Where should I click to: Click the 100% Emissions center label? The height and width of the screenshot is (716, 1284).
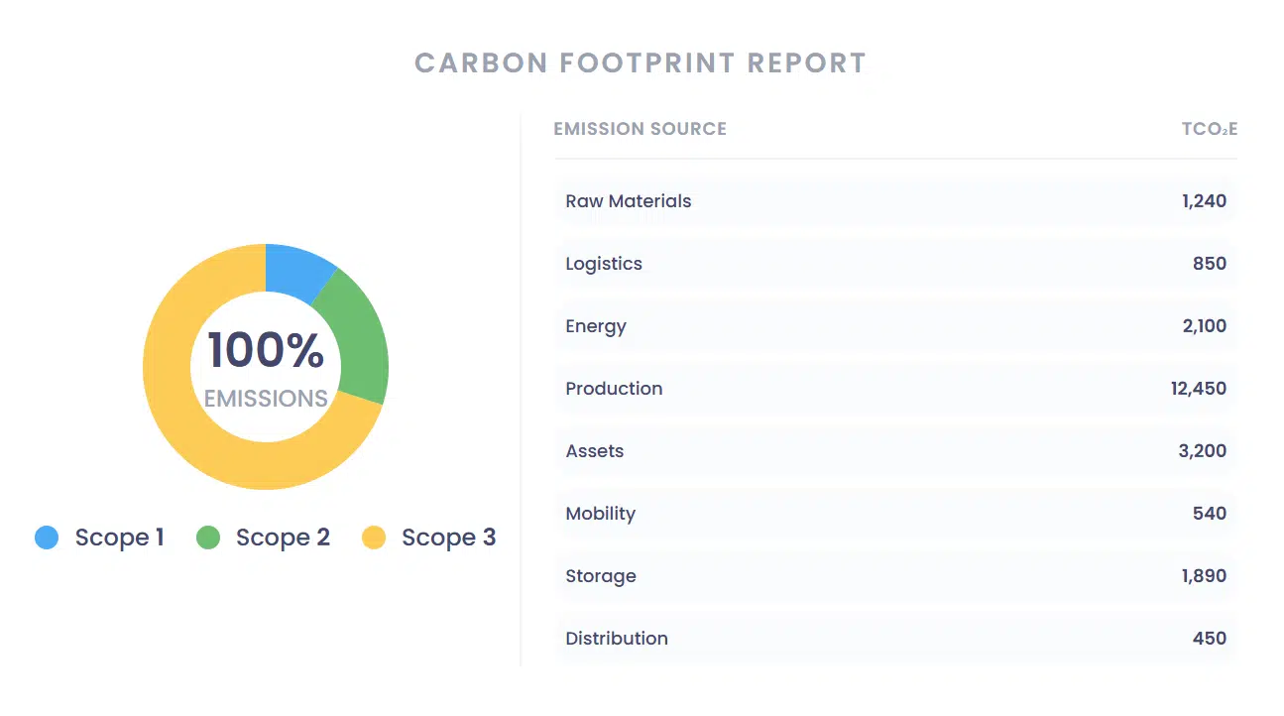(x=266, y=369)
